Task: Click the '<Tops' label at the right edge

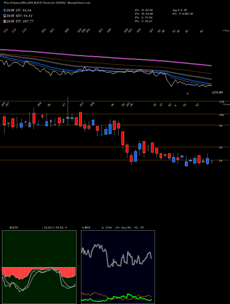Action: [226, 31]
